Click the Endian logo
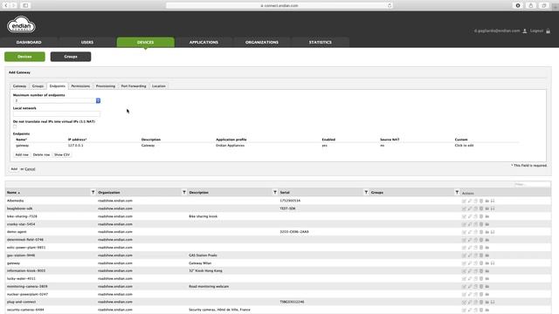The width and height of the screenshot is (559, 314). coord(21,24)
